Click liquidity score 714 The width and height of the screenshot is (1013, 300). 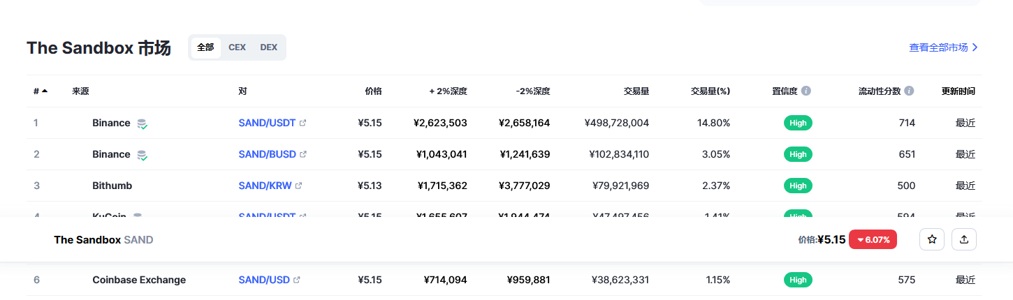[907, 123]
